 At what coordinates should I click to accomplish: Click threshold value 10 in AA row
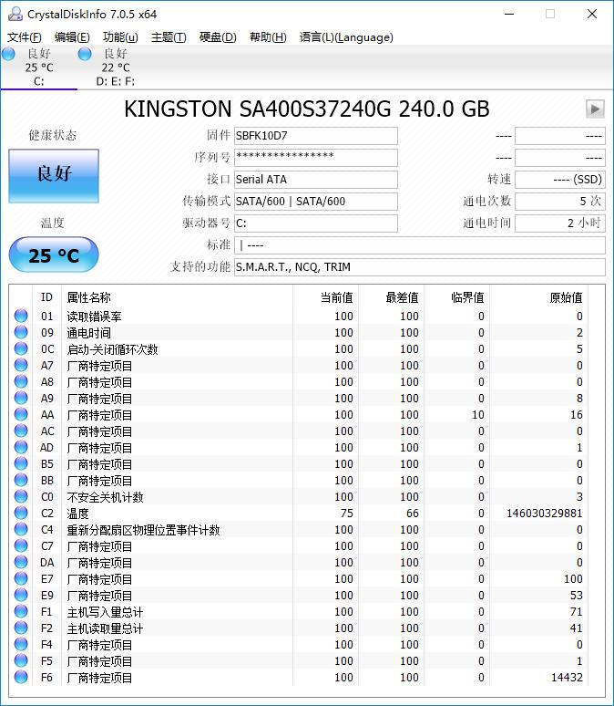coord(477,415)
